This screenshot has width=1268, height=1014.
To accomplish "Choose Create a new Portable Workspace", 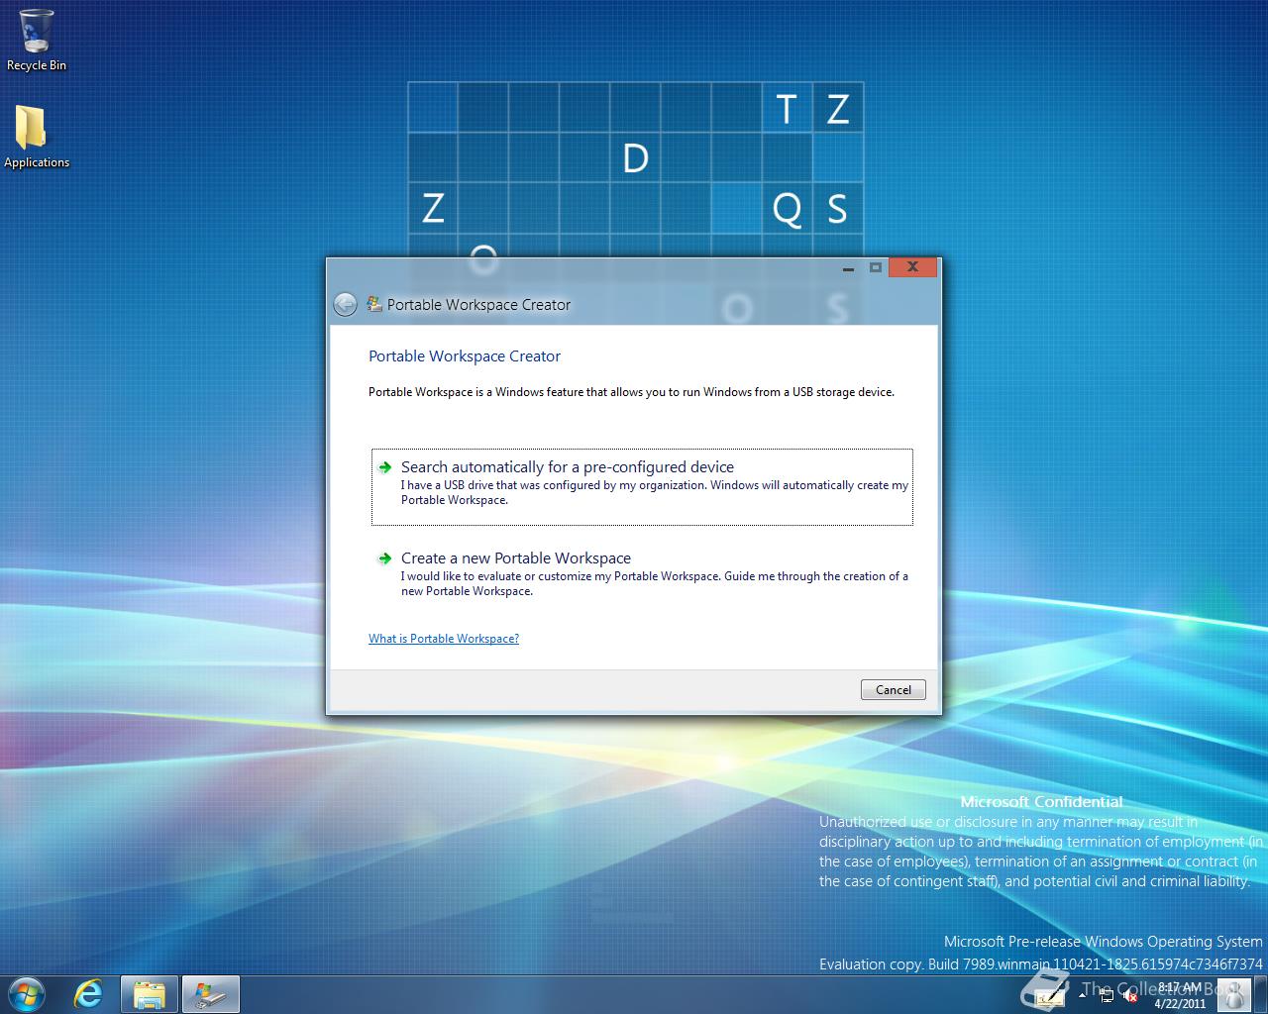I will tap(642, 574).
